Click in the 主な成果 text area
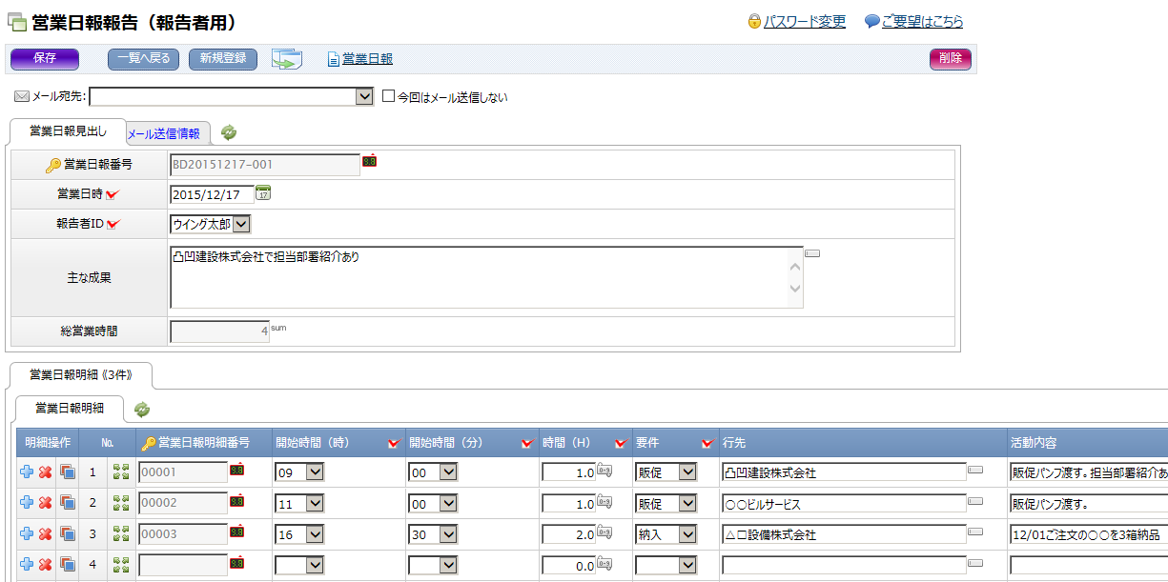 pyautogui.click(x=477, y=277)
